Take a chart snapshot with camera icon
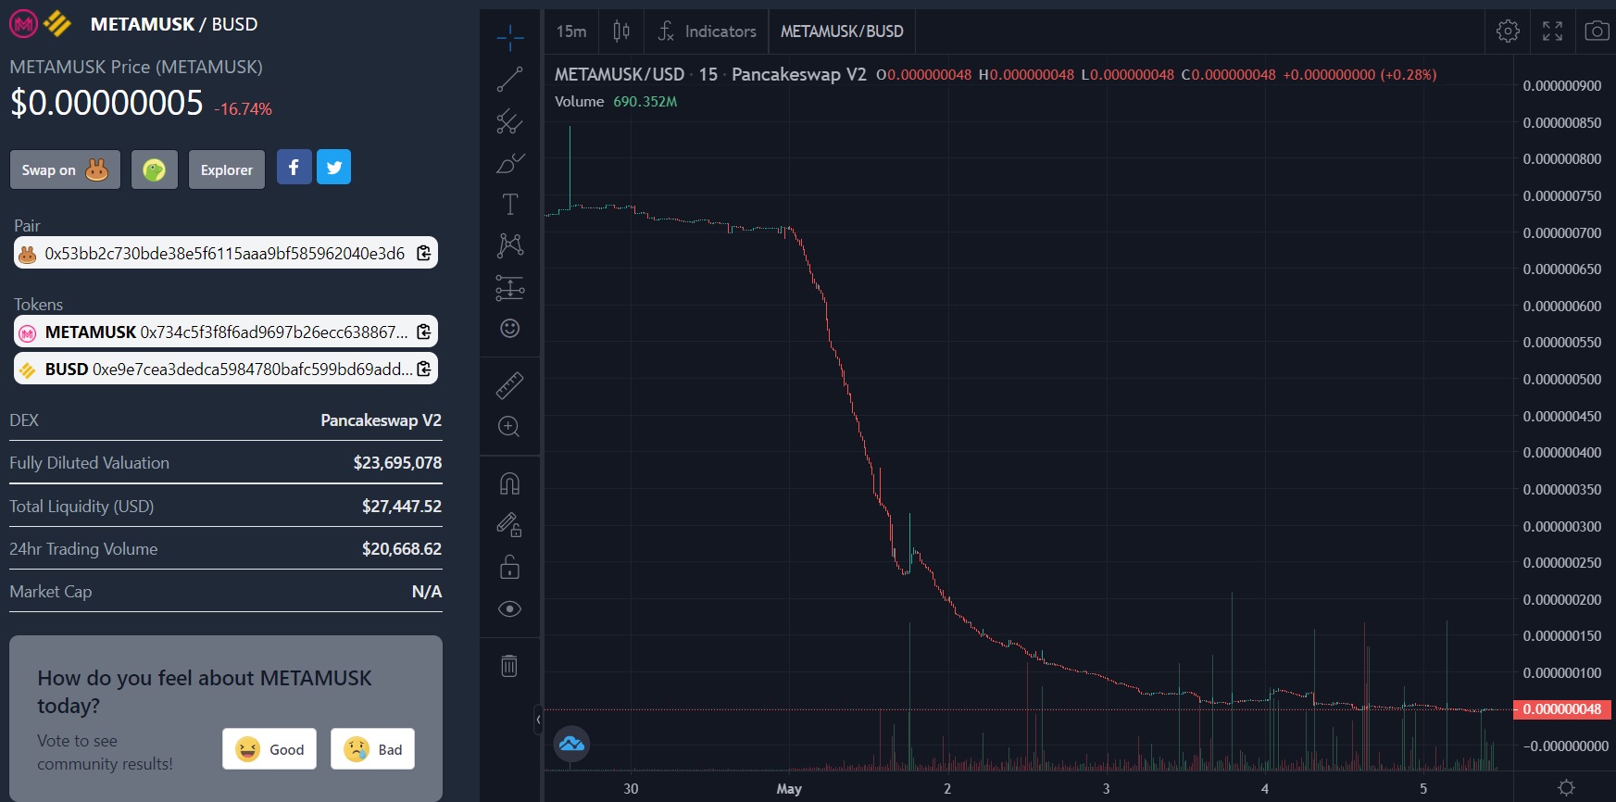The width and height of the screenshot is (1616, 802). (x=1597, y=31)
